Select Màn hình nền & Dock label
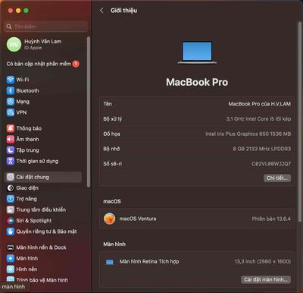 pos(41,247)
